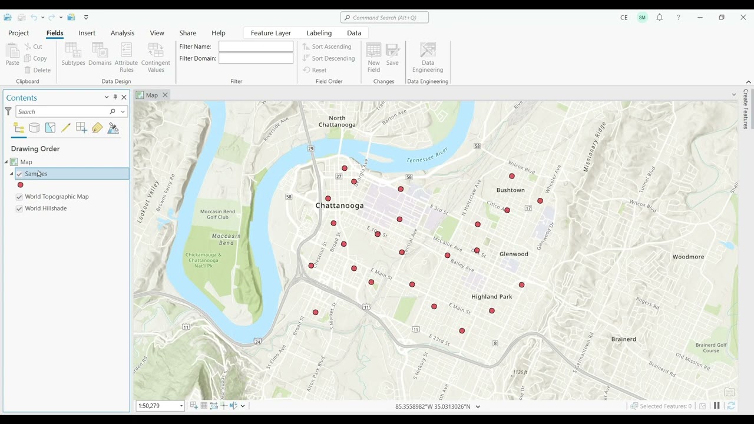Open Contents search options dropdown arrow
754x424 pixels.
(x=123, y=111)
